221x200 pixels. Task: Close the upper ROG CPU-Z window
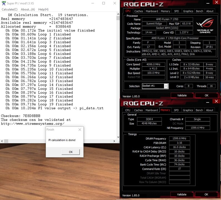[x=217, y=2]
